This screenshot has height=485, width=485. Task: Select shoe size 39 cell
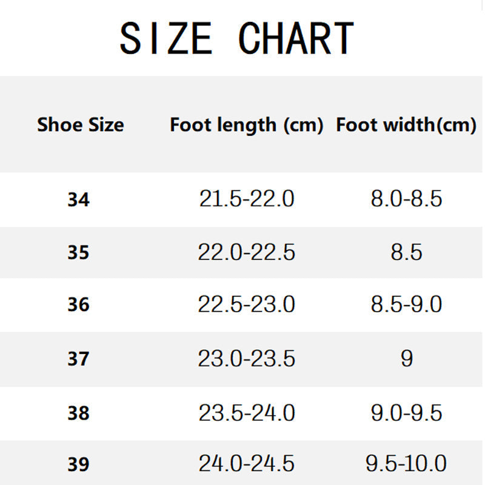pyautogui.click(x=78, y=465)
